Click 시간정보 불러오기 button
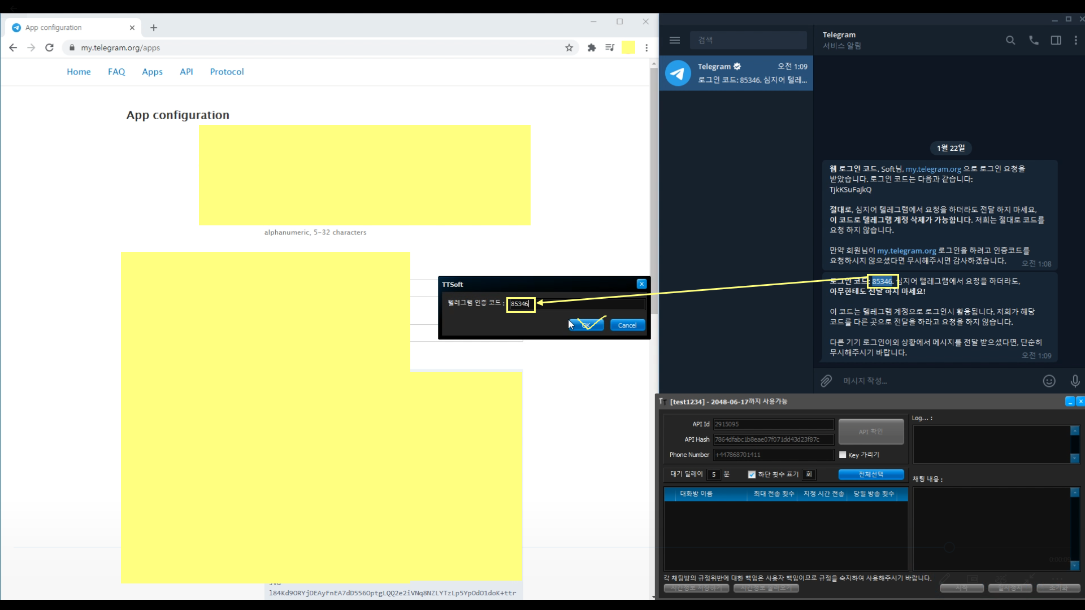The width and height of the screenshot is (1085, 610). pos(766,589)
